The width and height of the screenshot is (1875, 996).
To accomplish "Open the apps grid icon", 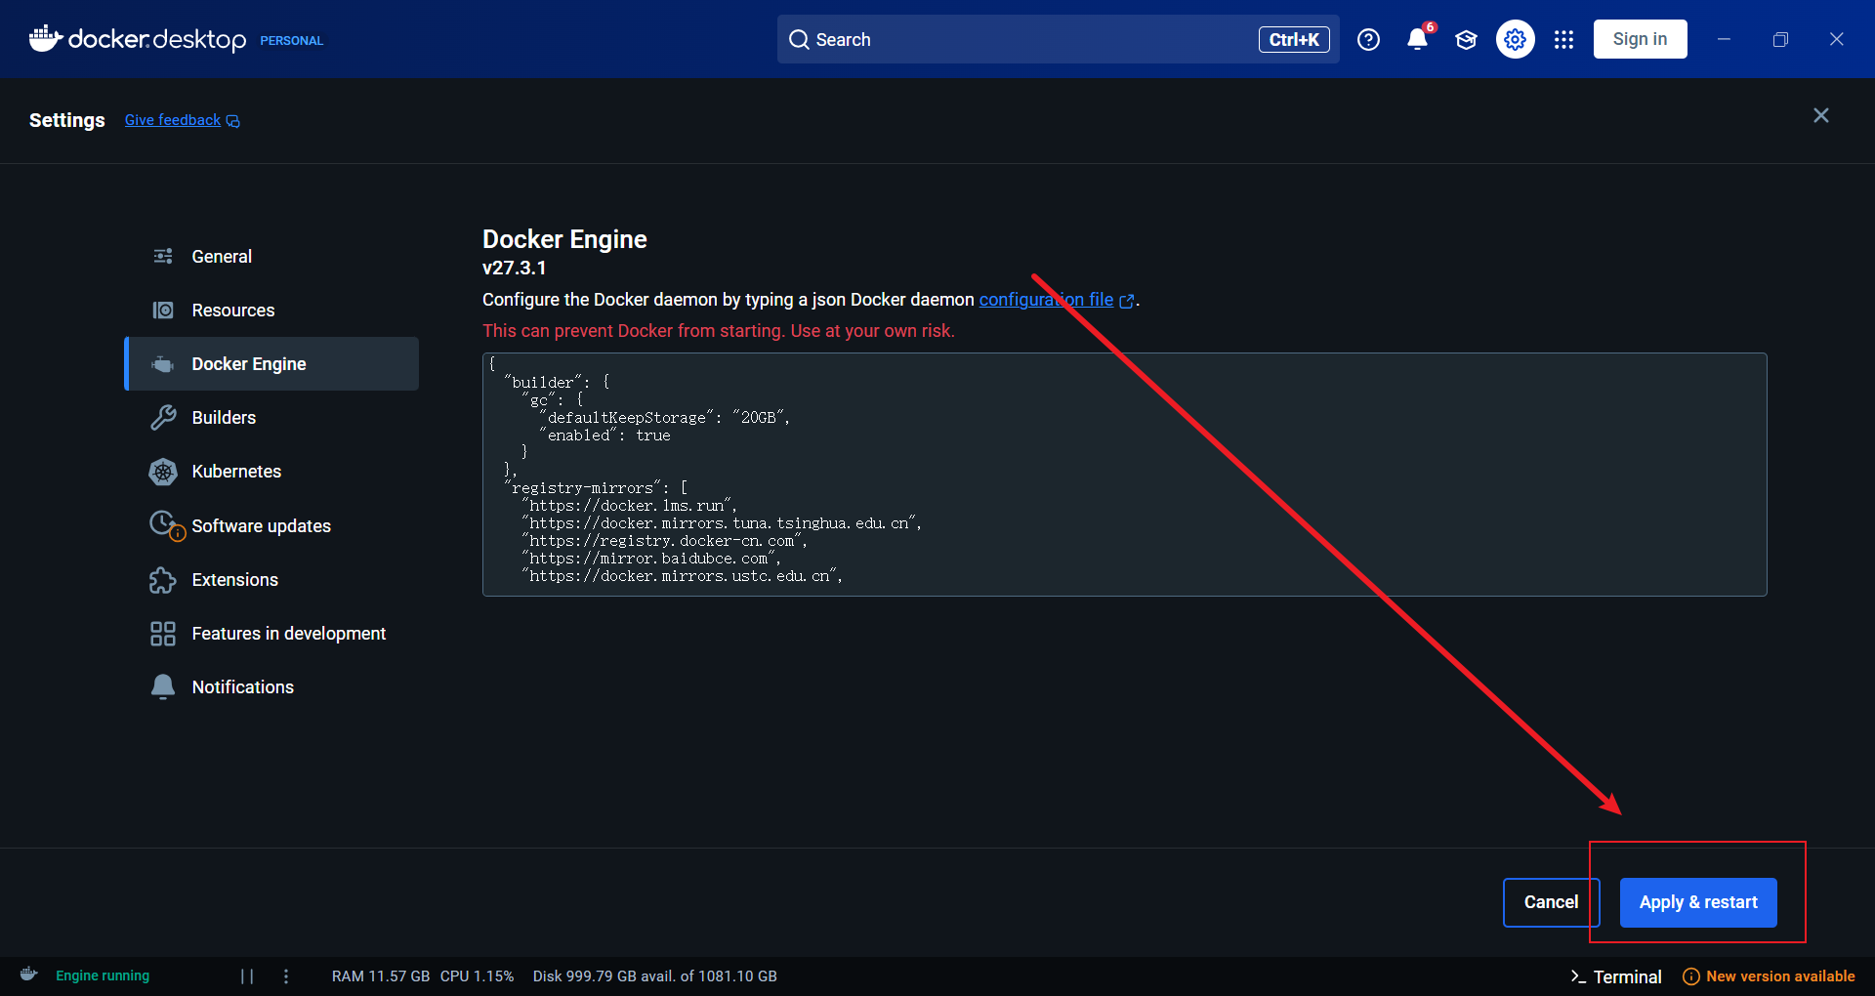I will pos(1563,39).
